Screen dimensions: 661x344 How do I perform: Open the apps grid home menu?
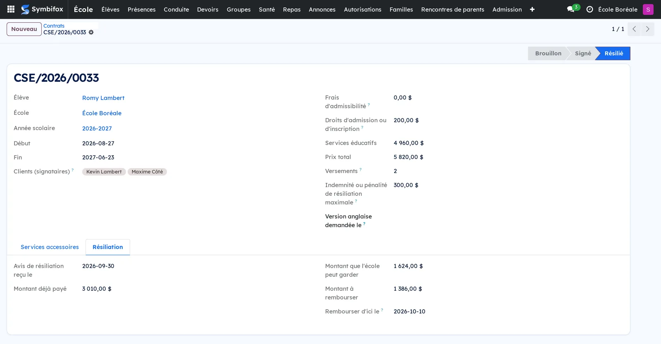click(11, 9)
